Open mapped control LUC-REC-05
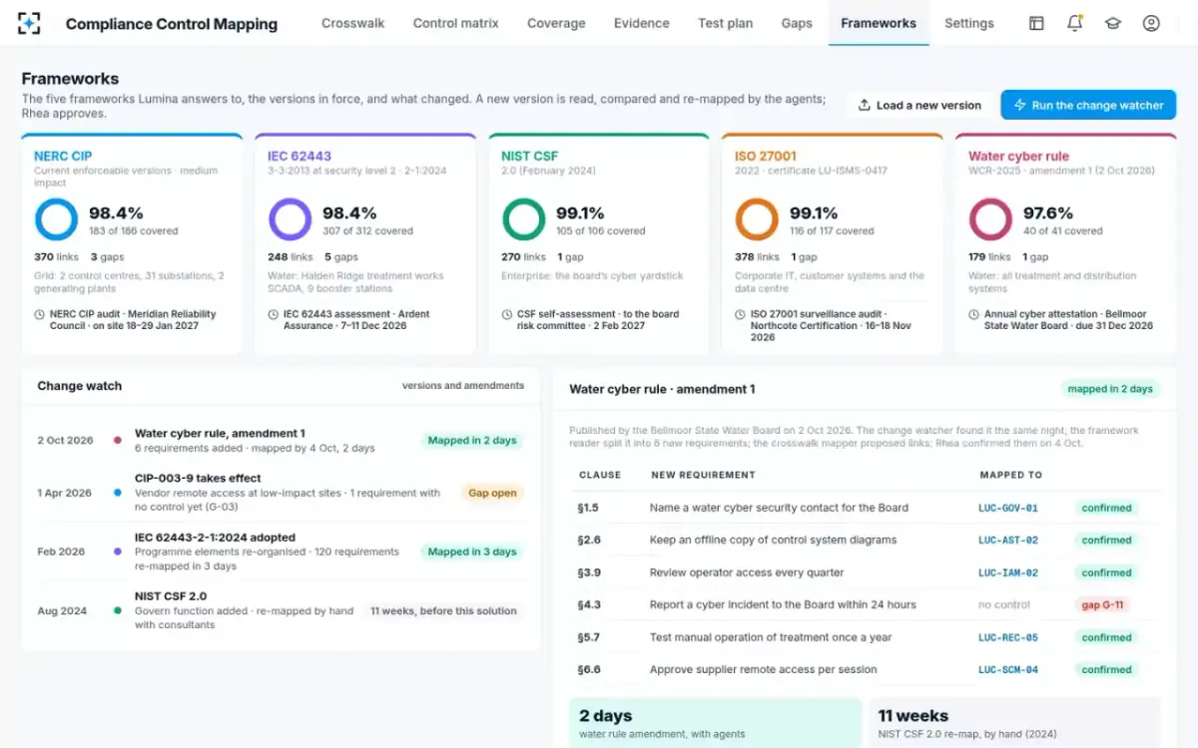Viewport: 1198px width, 748px height. [1008, 638]
